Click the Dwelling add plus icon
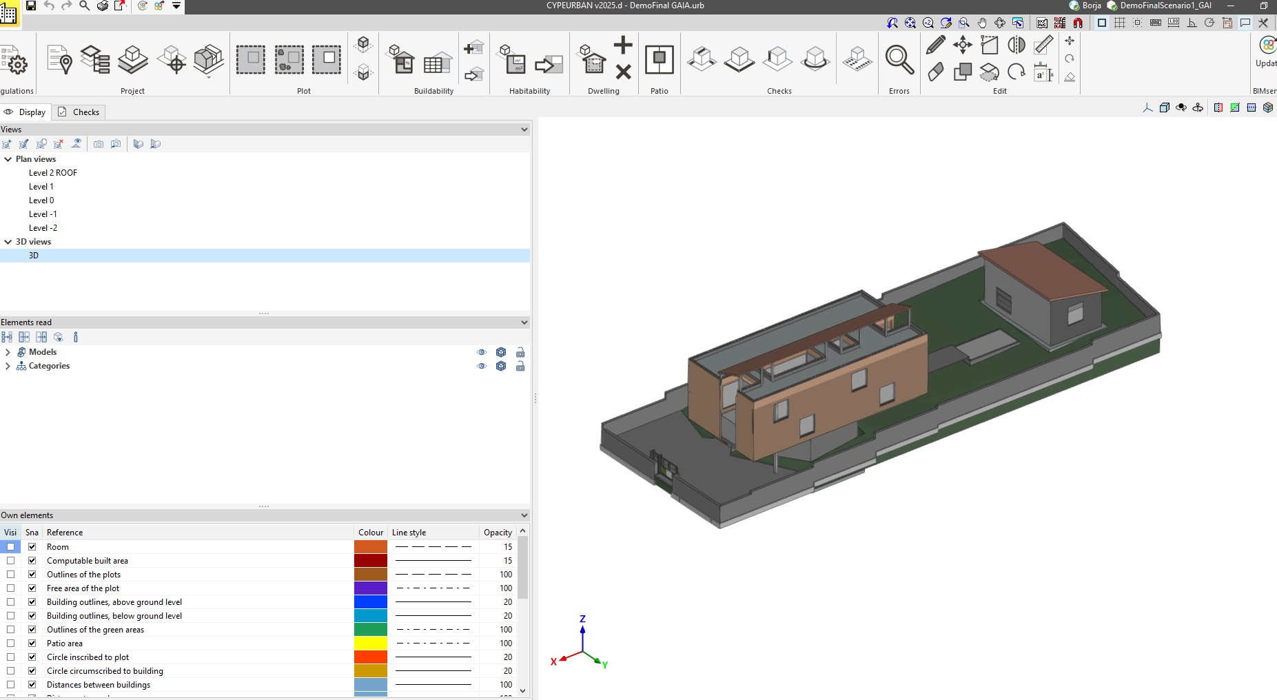Viewport: 1277px width, 700px height. tap(623, 45)
